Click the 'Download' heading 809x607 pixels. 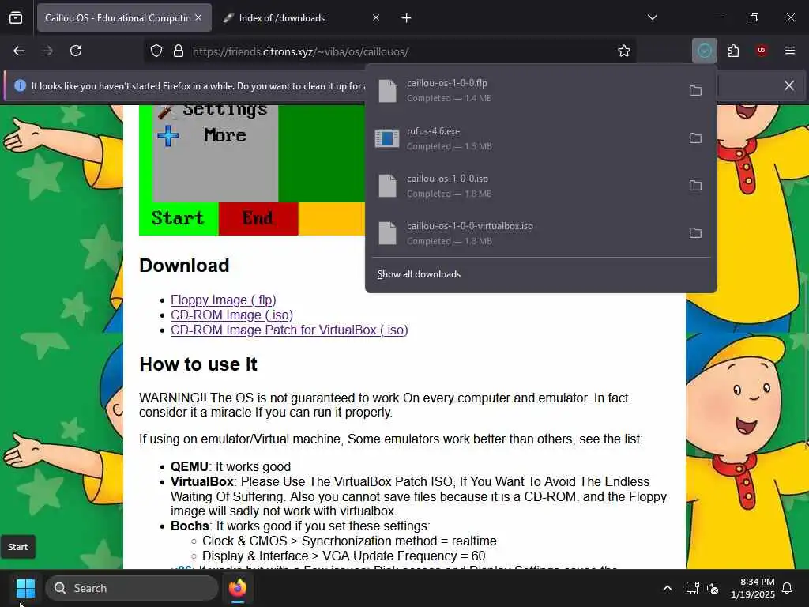pyautogui.click(x=184, y=266)
